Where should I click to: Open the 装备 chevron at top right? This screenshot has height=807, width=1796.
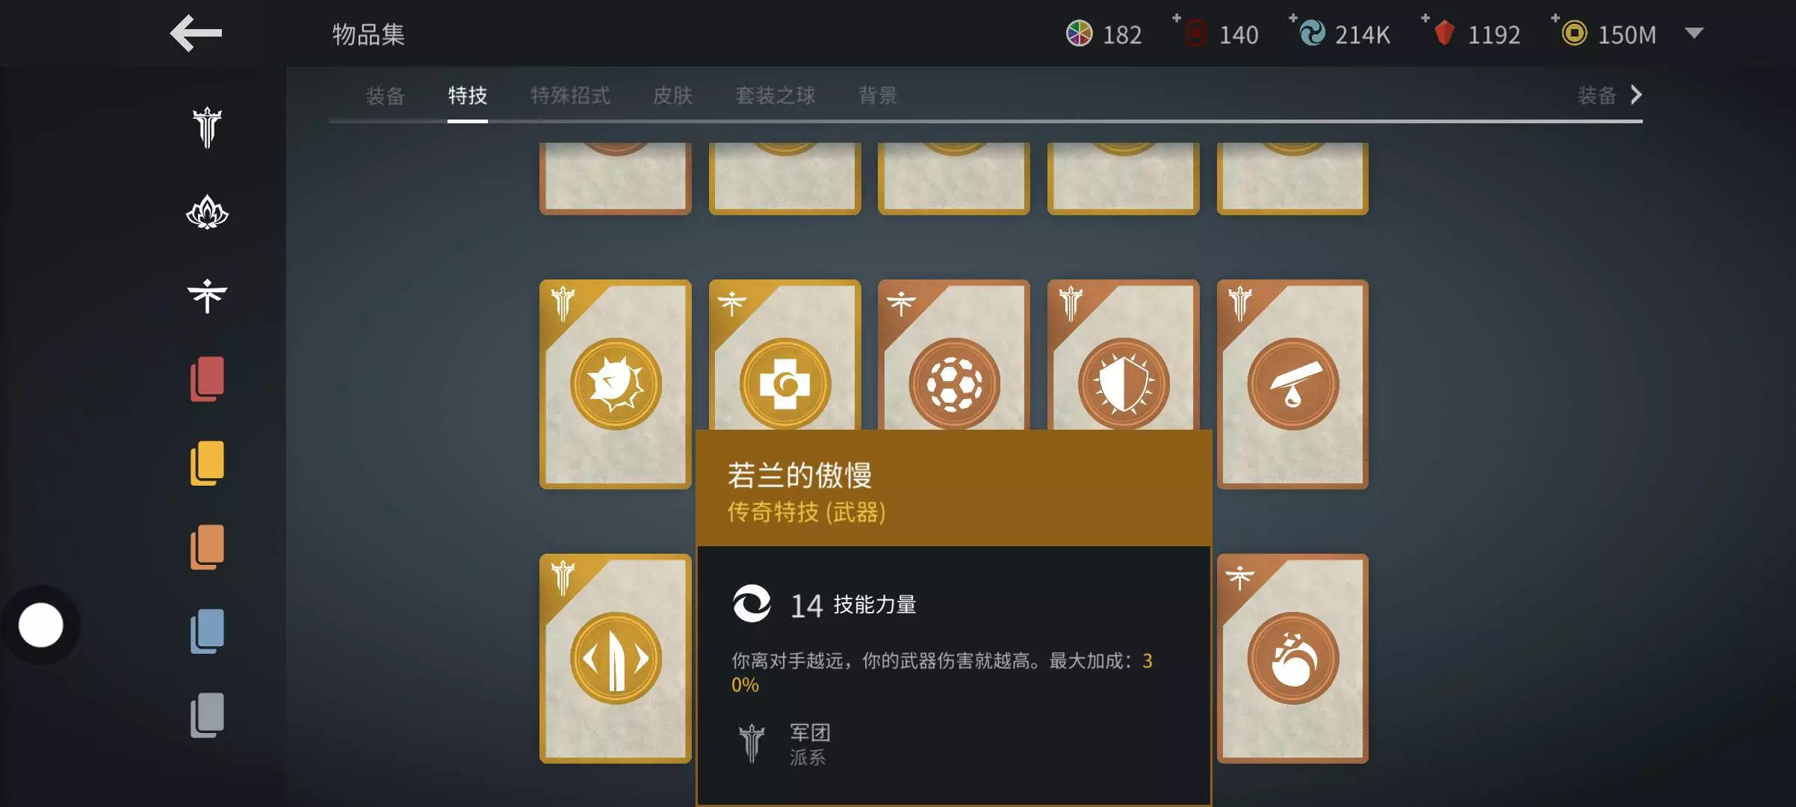(1610, 95)
